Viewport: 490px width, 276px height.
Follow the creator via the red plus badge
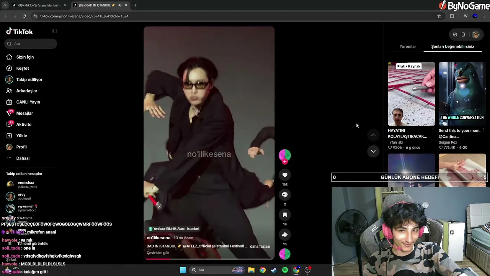click(x=285, y=162)
